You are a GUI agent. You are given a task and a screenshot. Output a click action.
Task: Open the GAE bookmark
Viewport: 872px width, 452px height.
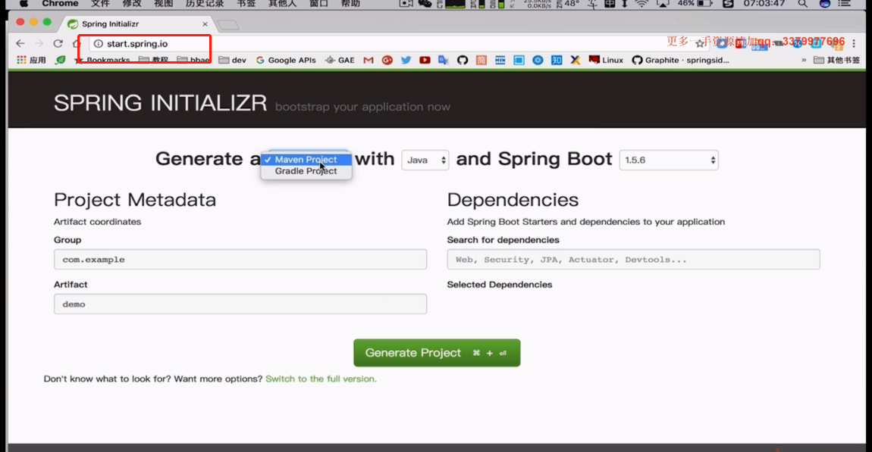coord(340,60)
